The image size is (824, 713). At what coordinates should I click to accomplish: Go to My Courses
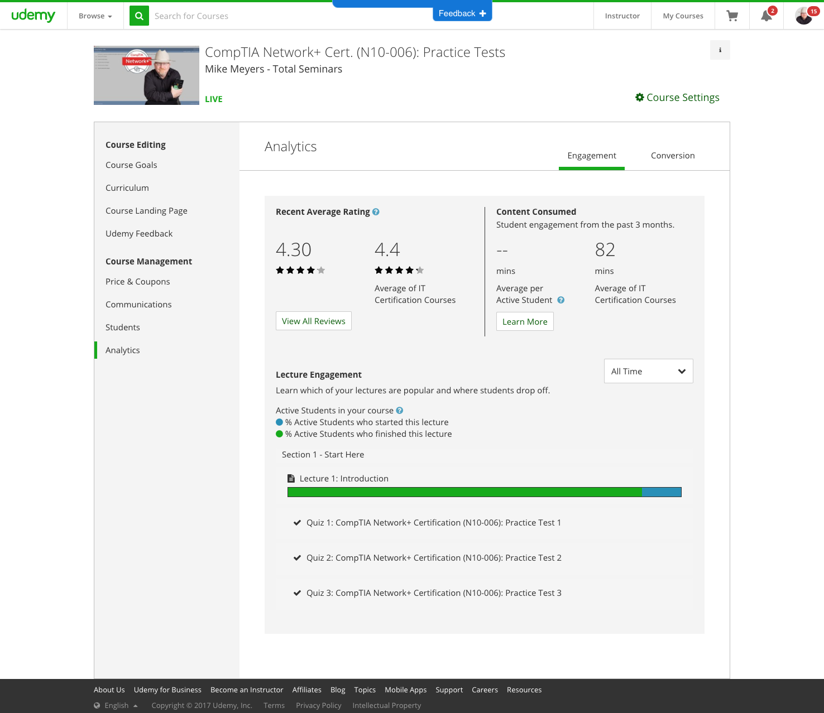tap(683, 16)
